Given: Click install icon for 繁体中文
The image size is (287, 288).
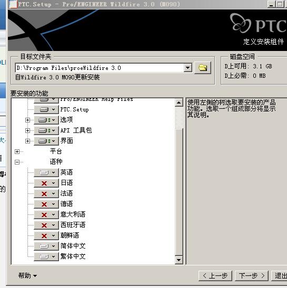Looking at the screenshot, I should (x=44, y=256).
